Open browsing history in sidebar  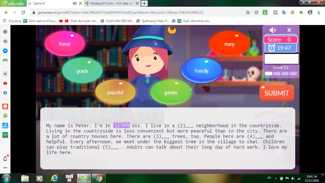click(5, 41)
